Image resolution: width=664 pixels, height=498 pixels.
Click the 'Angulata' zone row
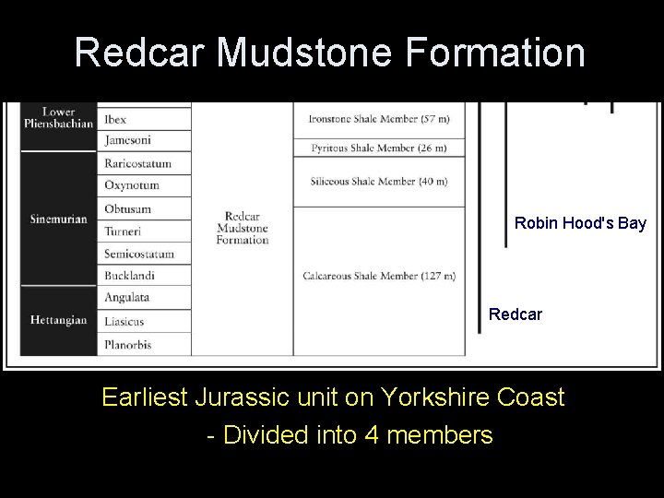coord(144,298)
